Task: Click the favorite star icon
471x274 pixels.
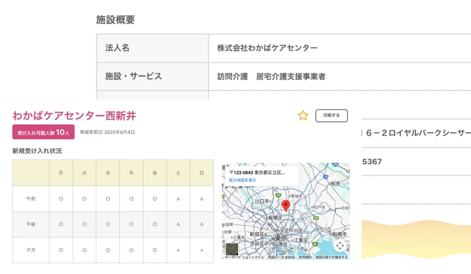Action: [x=303, y=116]
